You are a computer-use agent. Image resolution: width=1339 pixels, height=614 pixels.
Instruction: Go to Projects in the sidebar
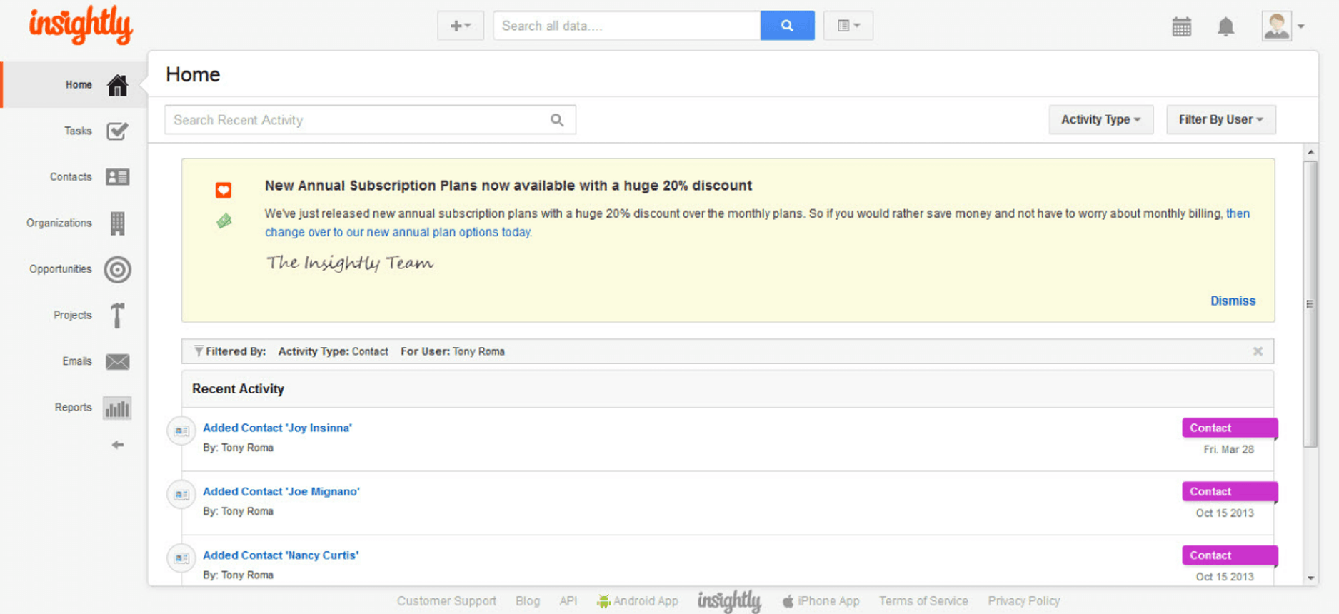coord(74,315)
